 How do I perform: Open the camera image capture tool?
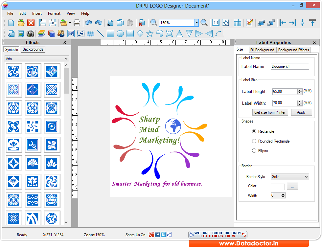tap(30, 33)
